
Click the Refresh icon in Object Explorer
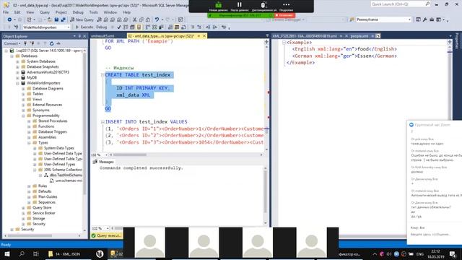[x=51, y=43]
